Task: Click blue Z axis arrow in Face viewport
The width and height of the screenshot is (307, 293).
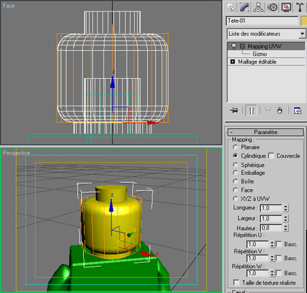Action: [113, 83]
